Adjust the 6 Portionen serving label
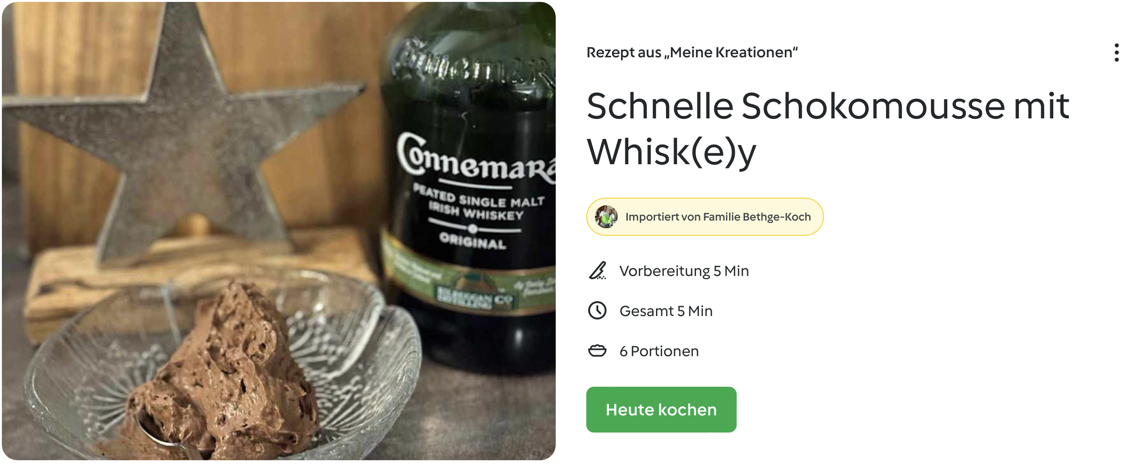This screenshot has height=465, width=1121. [659, 351]
